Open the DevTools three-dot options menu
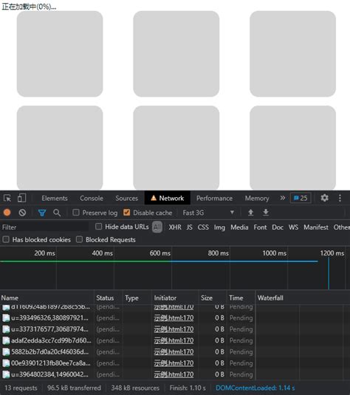 pyautogui.click(x=340, y=198)
